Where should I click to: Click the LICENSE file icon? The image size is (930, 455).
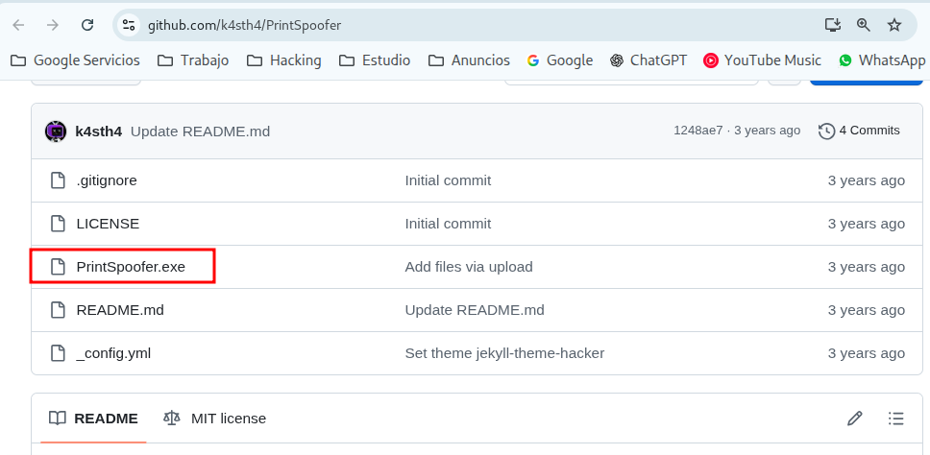[58, 224]
